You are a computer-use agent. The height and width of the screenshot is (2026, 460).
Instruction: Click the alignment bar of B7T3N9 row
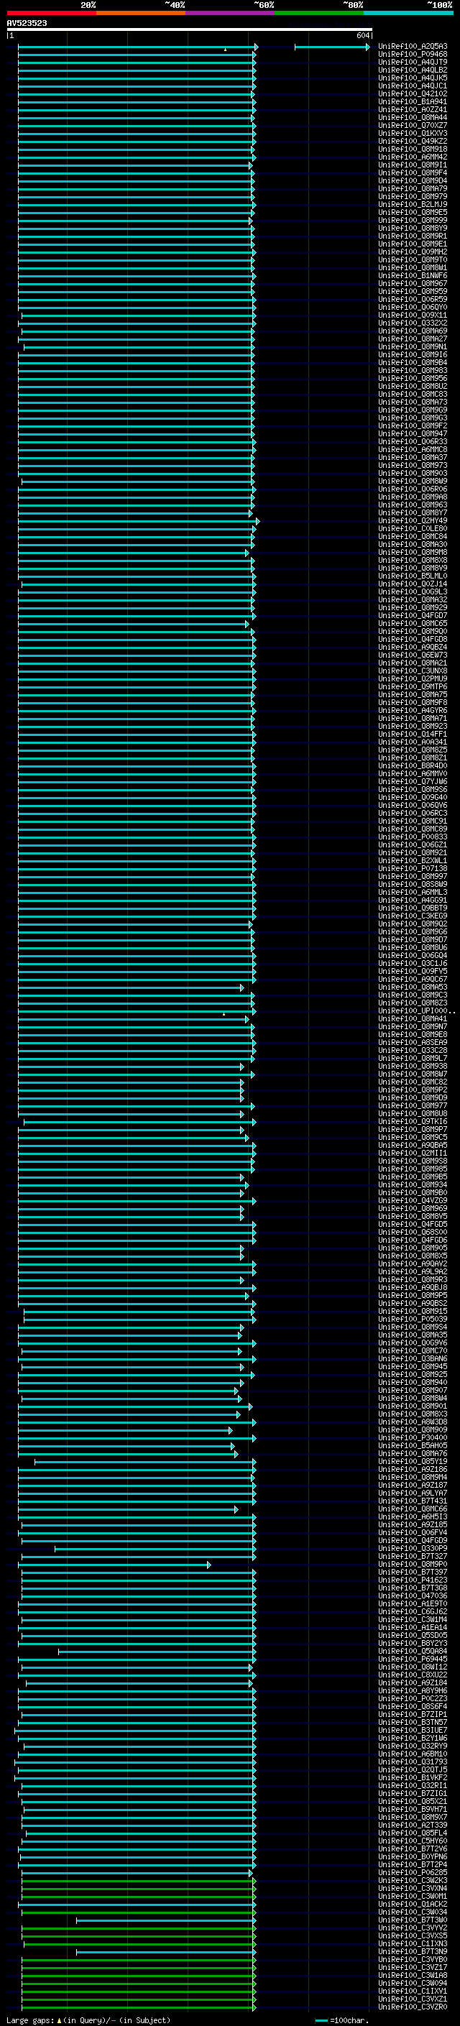coord(167,1951)
